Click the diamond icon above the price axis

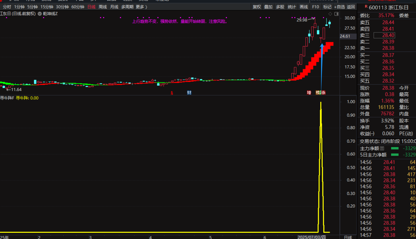330,14
